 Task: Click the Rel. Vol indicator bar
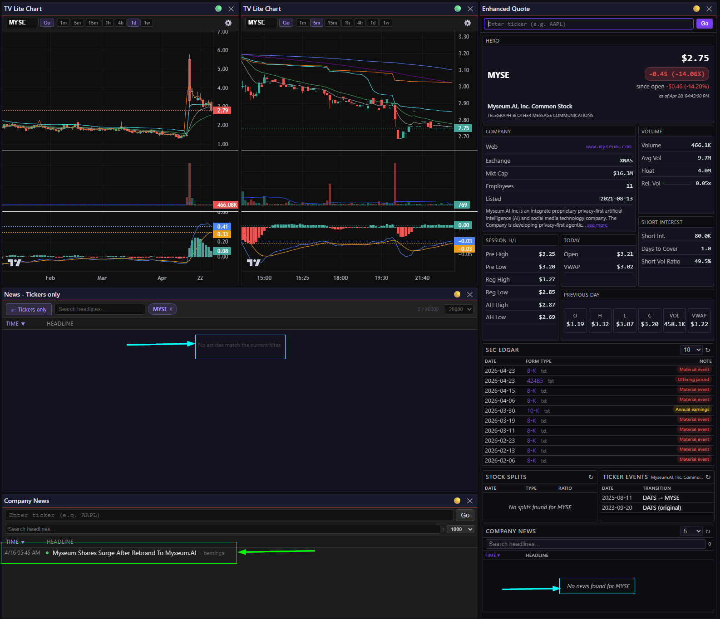click(677, 183)
